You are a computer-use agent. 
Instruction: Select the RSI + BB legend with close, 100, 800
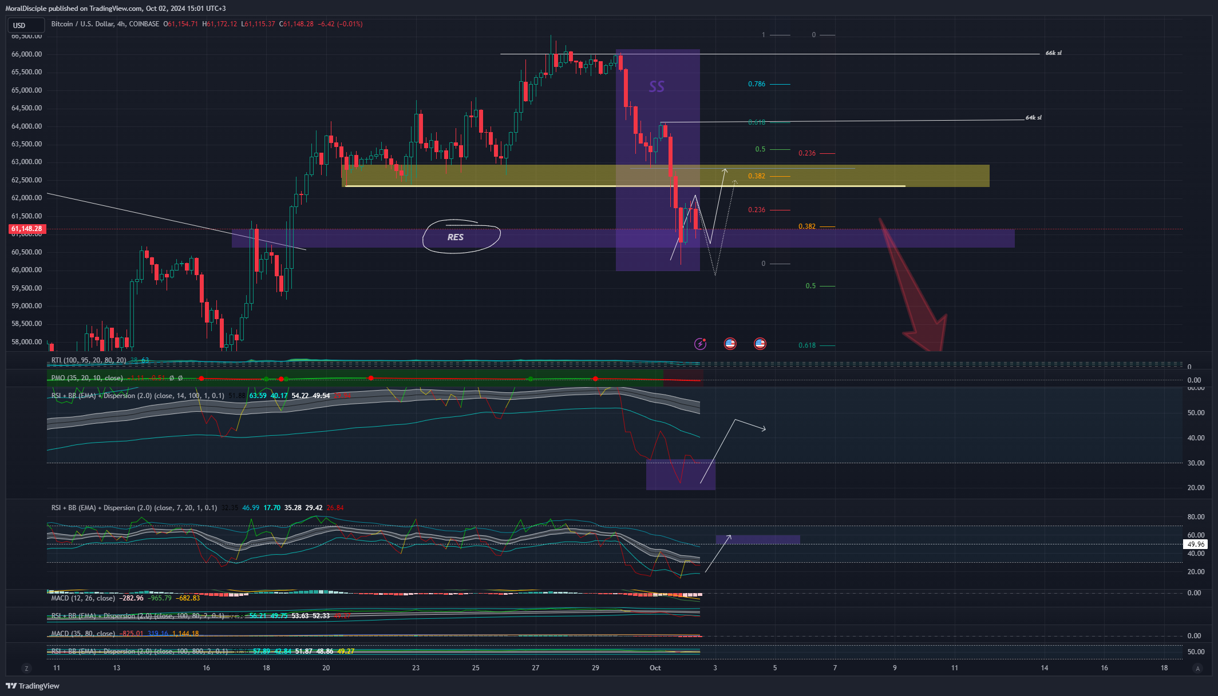140,651
